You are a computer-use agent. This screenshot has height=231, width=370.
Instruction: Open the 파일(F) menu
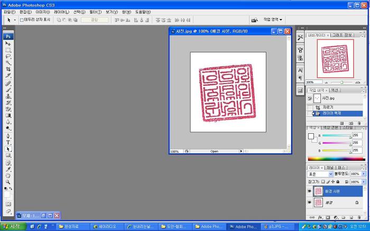pos(10,12)
